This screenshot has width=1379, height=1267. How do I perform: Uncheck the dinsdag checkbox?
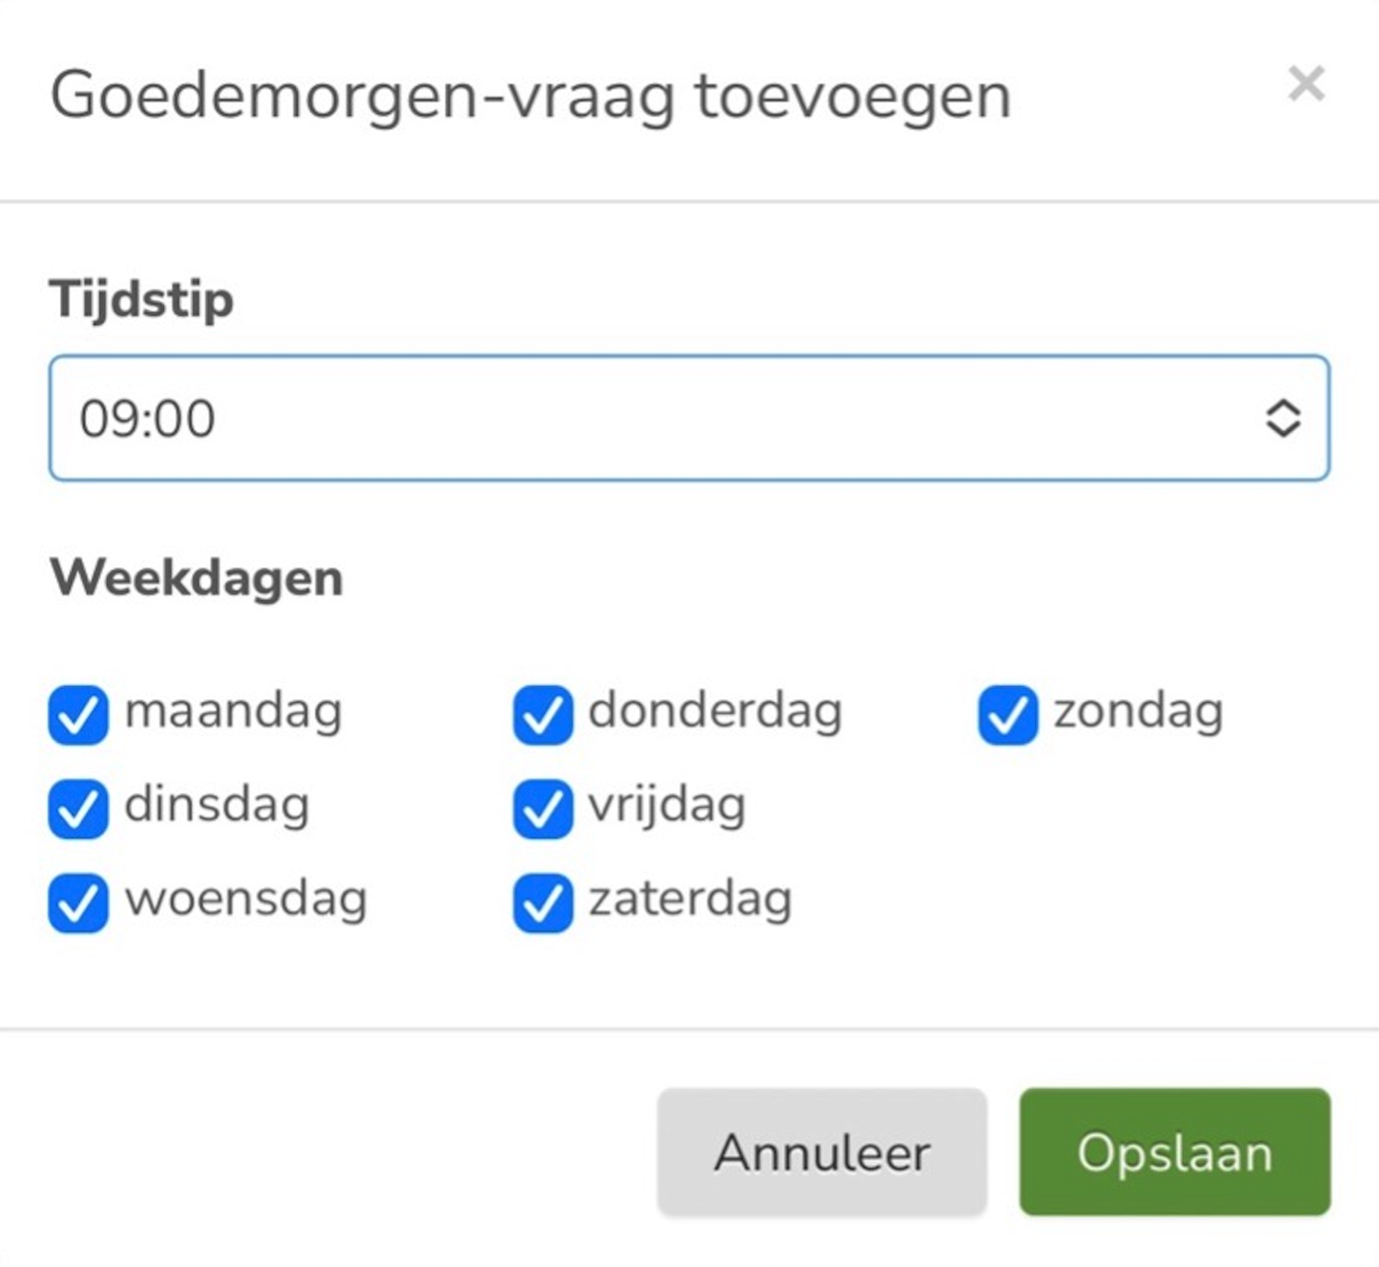click(78, 809)
